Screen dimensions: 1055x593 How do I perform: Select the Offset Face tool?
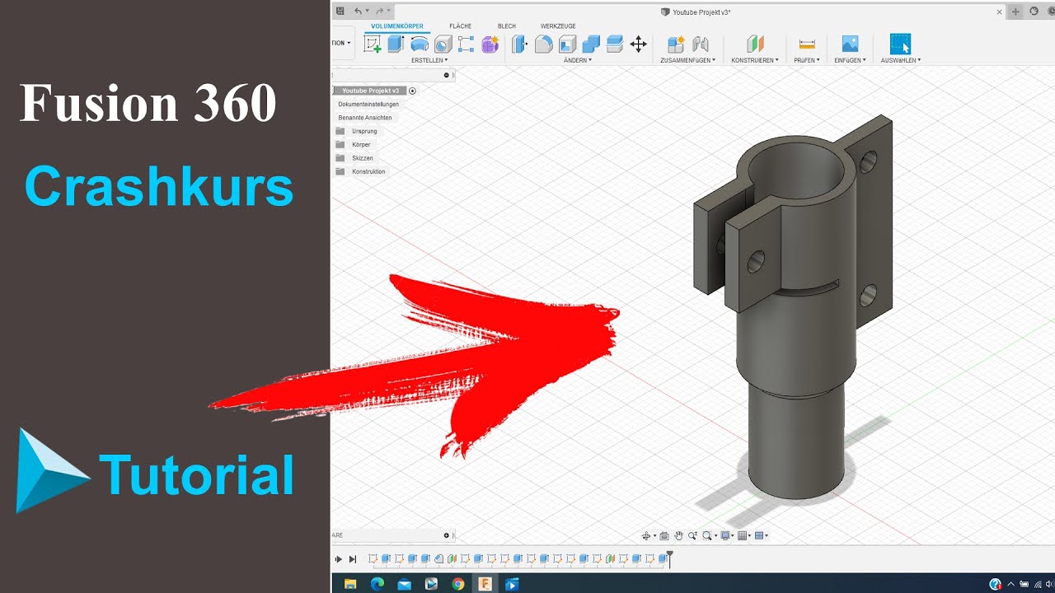click(x=614, y=44)
